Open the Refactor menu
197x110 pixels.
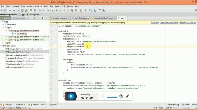click(38, 6)
